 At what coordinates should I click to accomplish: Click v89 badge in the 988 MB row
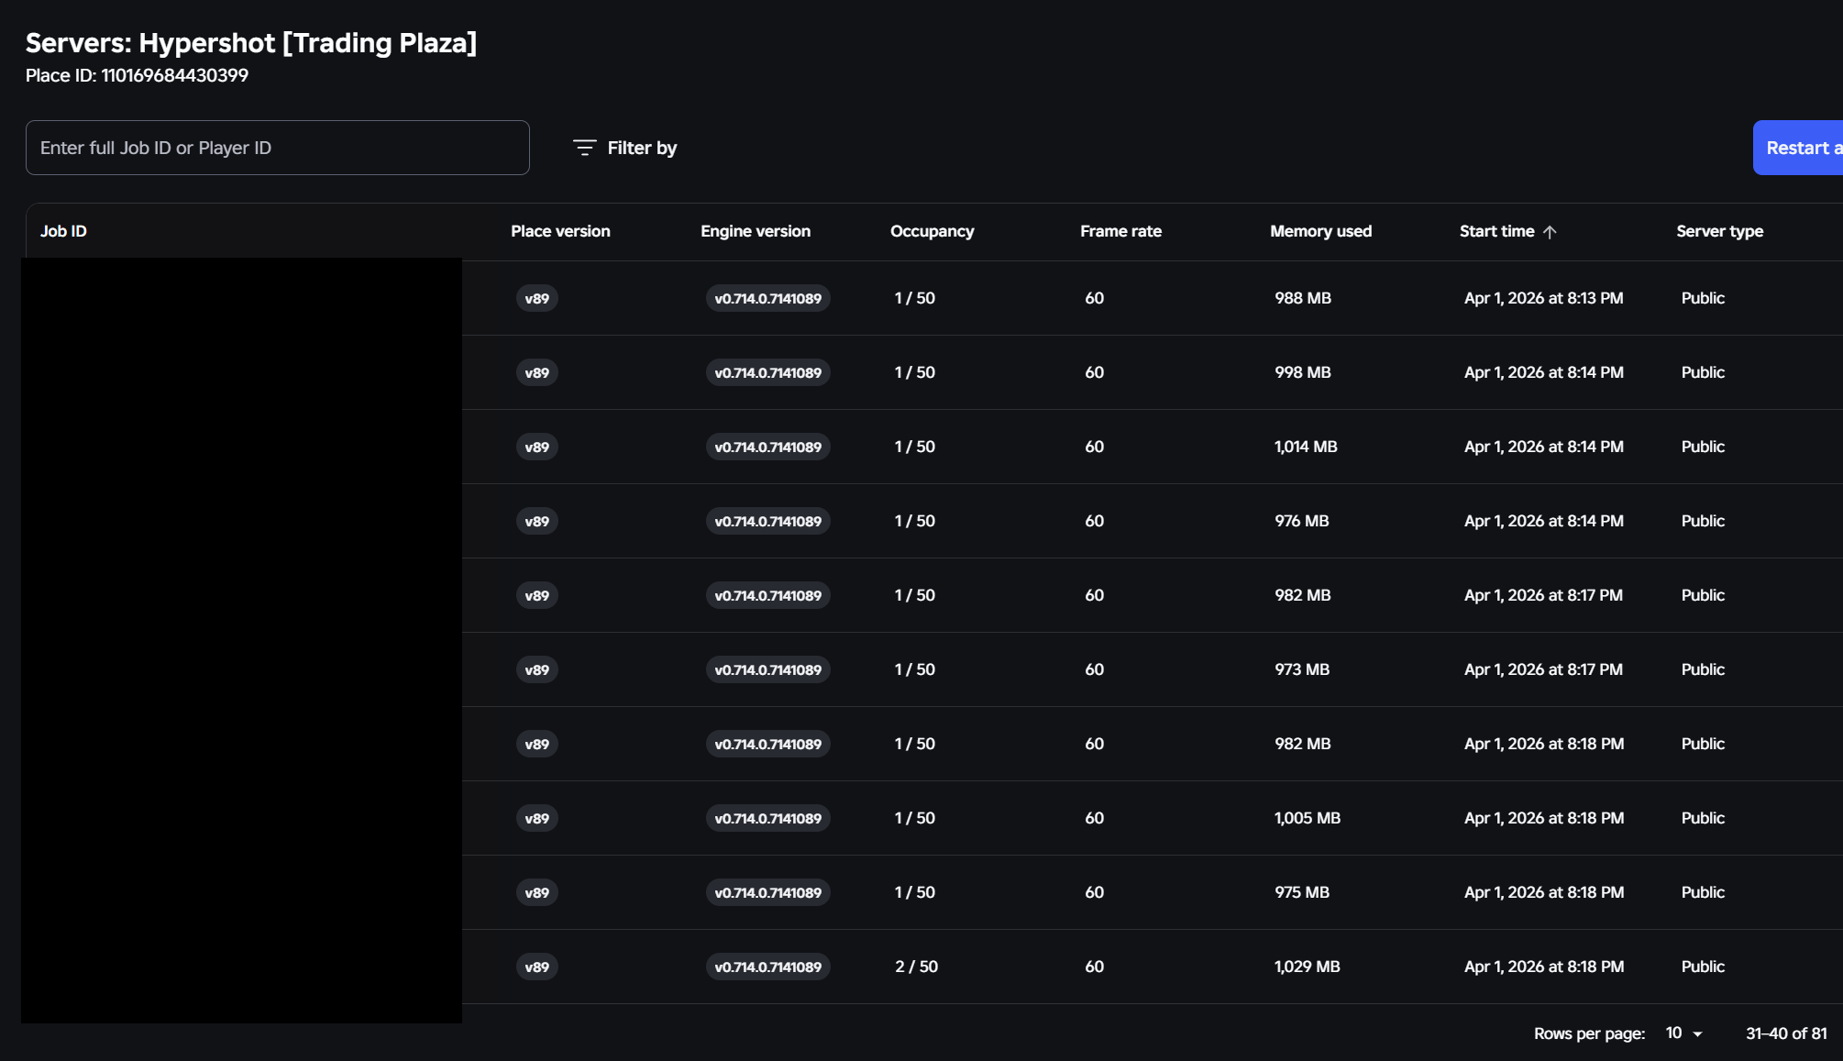coord(536,298)
